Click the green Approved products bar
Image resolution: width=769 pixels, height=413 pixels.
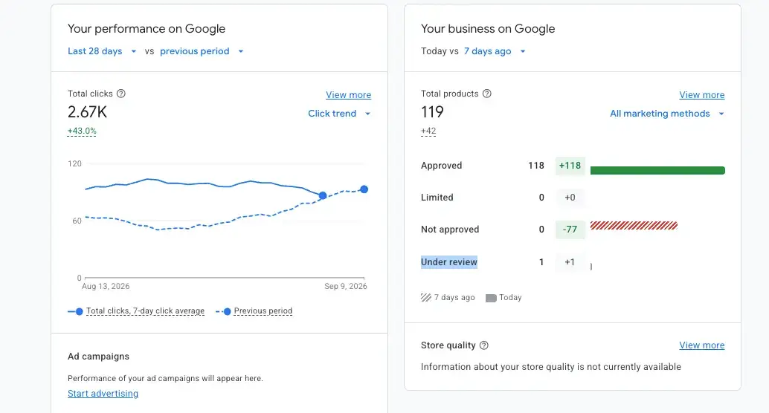pos(657,171)
